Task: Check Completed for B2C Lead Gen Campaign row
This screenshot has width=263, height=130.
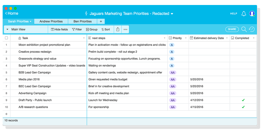Action: pos(243,86)
